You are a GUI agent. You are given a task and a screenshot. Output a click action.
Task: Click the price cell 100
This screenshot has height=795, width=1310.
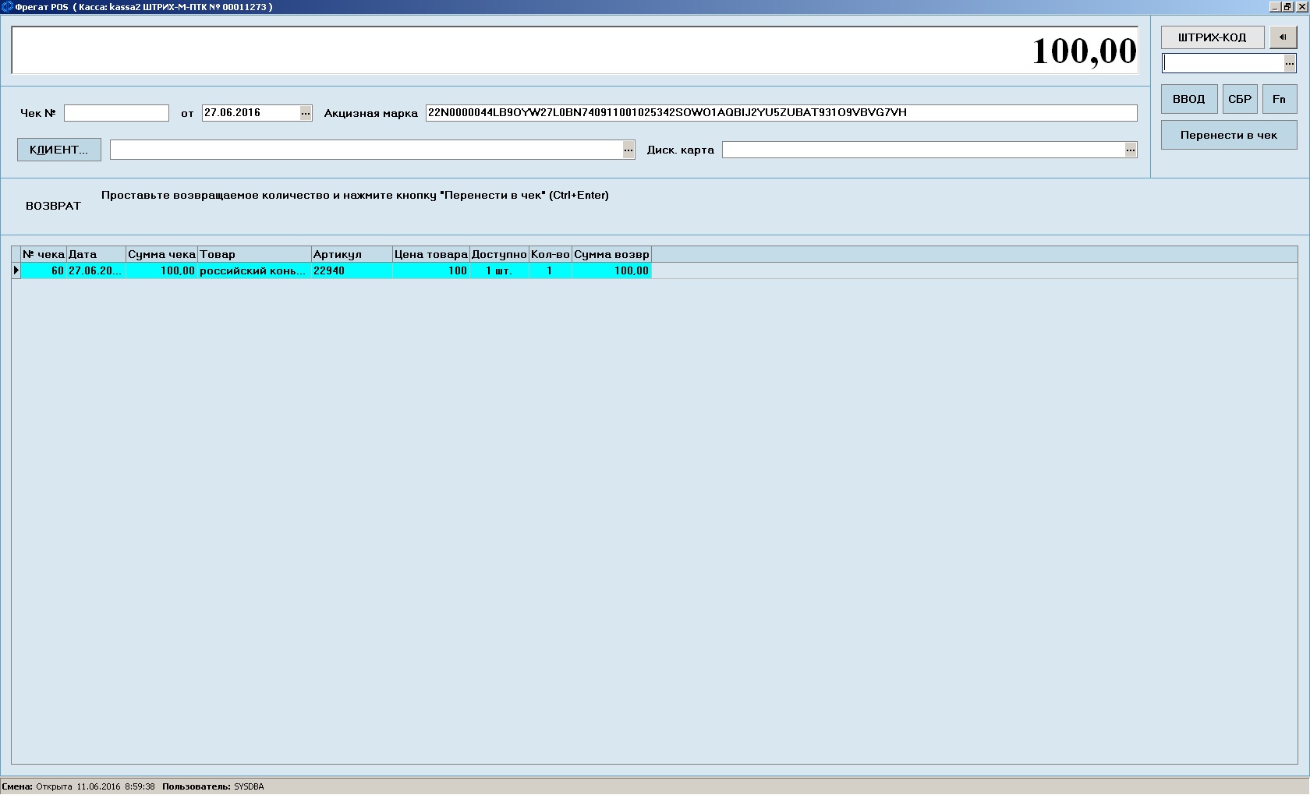[431, 270]
